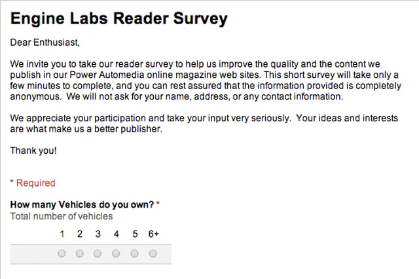Click the 'How many Vehicles do you own?' question
The image size is (419, 279).
82,204
